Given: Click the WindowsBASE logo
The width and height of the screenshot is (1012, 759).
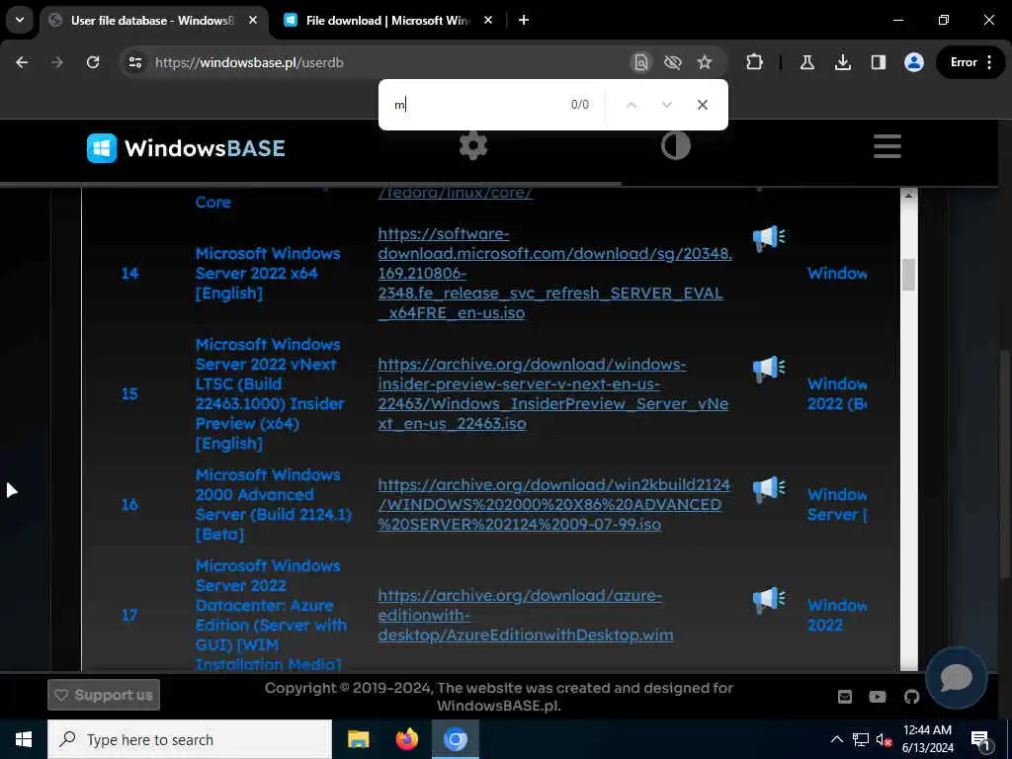Looking at the screenshot, I should pyautogui.click(x=186, y=148).
